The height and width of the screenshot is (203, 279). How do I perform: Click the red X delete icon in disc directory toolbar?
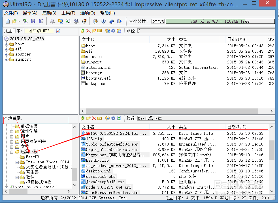[x=88, y=31]
